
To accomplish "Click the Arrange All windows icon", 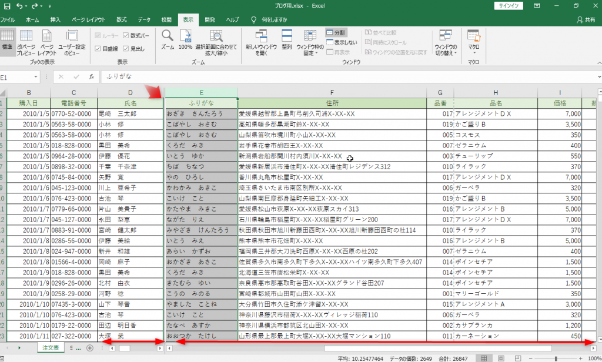I will click(287, 41).
